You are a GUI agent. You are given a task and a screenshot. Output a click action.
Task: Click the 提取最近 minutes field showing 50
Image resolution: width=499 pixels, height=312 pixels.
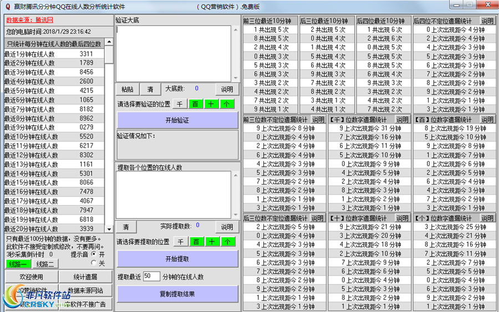point(151,276)
